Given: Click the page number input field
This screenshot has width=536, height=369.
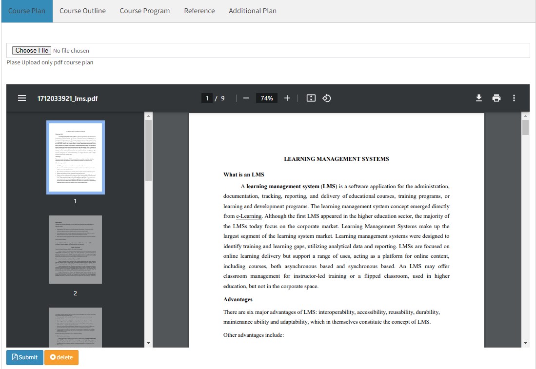Looking at the screenshot, I should tap(207, 98).
